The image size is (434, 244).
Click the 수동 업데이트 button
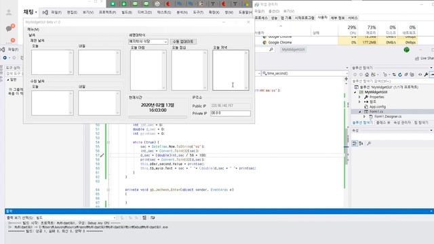(183, 41)
